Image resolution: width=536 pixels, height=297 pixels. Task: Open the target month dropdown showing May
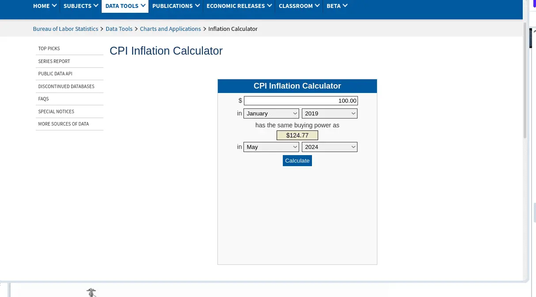(x=271, y=147)
